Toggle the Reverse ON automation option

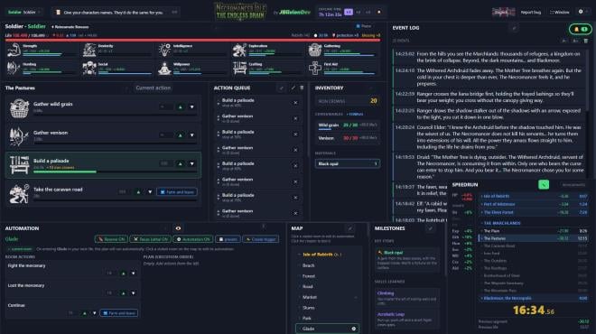coord(111,239)
